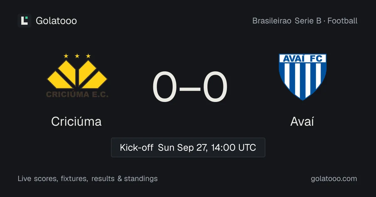Select the Brasileirao Serie B · Football label
This screenshot has width=376, height=197.
pos(305,21)
